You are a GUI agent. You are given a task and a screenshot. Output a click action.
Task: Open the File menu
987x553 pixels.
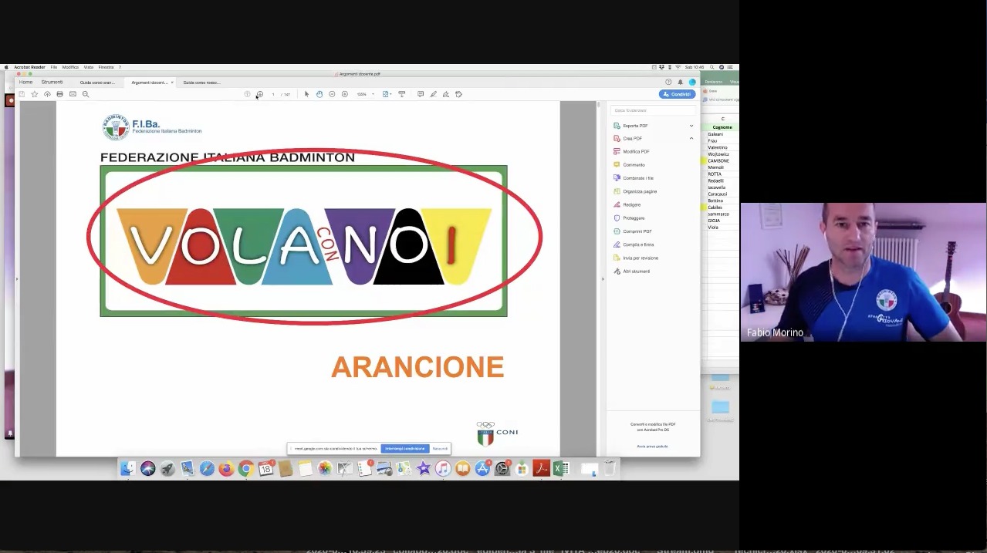54,67
